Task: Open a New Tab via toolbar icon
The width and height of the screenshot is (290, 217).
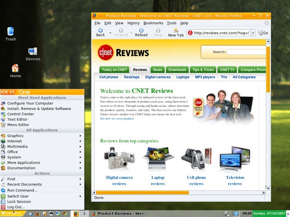Action: 176,30
